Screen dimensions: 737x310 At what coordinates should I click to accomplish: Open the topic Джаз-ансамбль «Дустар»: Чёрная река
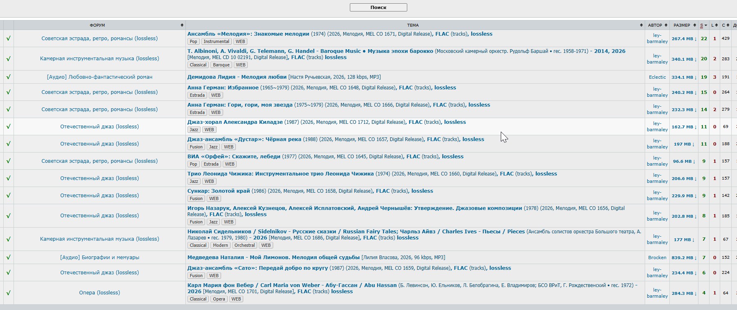(x=244, y=139)
